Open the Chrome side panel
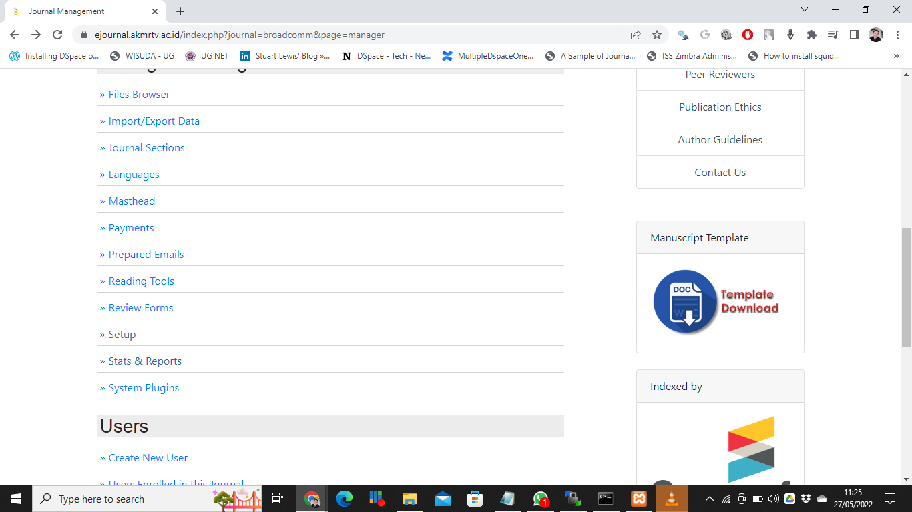This screenshot has height=512, width=912. 854,35
